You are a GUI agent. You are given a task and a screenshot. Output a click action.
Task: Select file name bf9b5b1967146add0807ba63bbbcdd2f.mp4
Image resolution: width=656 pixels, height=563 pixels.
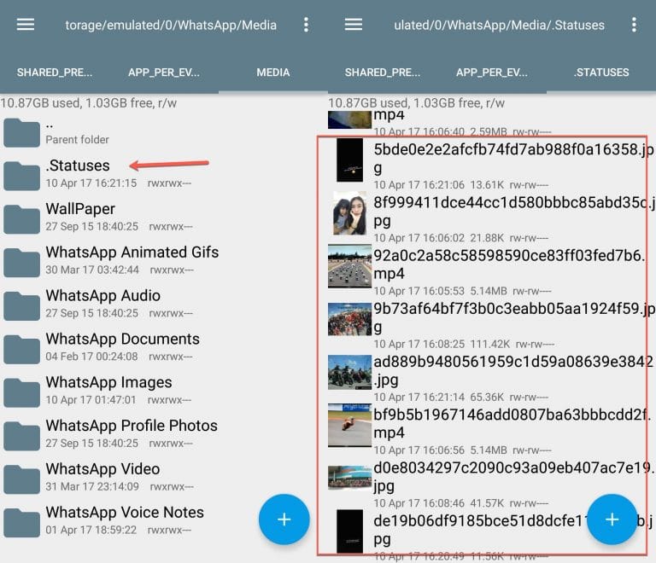[512, 423]
